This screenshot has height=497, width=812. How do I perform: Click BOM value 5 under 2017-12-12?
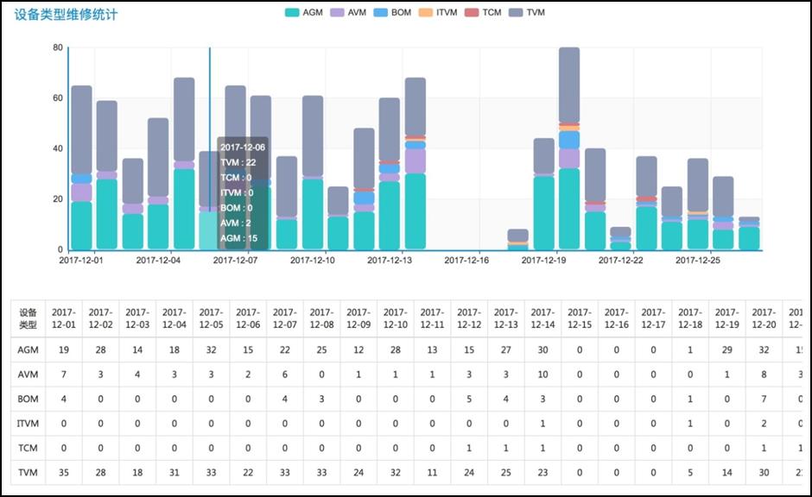[x=469, y=399]
